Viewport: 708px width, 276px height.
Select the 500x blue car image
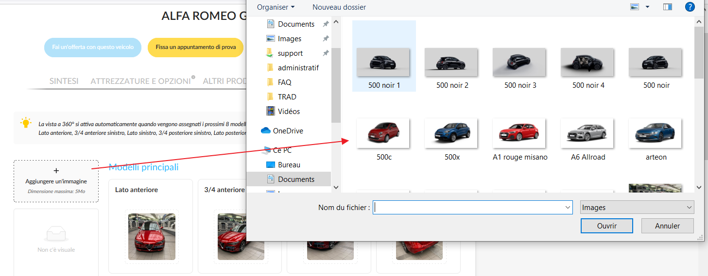452,133
